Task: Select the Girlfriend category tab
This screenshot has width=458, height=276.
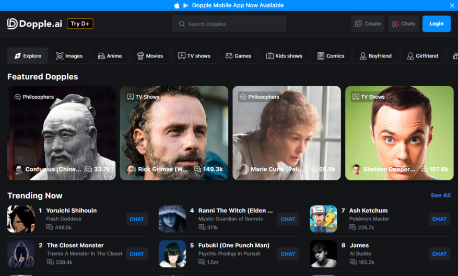Action: click(422, 55)
